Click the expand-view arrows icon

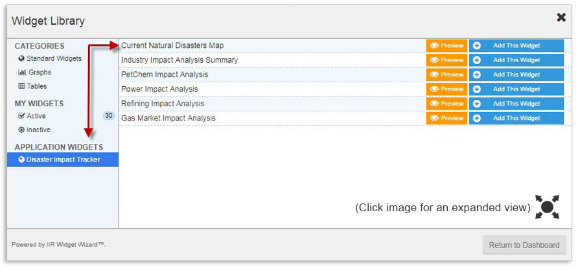pos(547,207)
